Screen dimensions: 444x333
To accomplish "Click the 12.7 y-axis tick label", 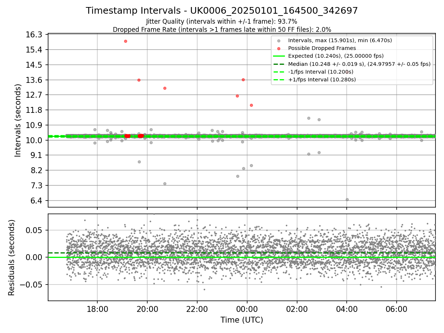I will pyautogui.click(x=35, y=95).
